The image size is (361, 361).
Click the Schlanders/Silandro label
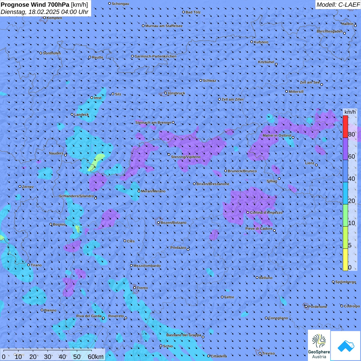76,196
